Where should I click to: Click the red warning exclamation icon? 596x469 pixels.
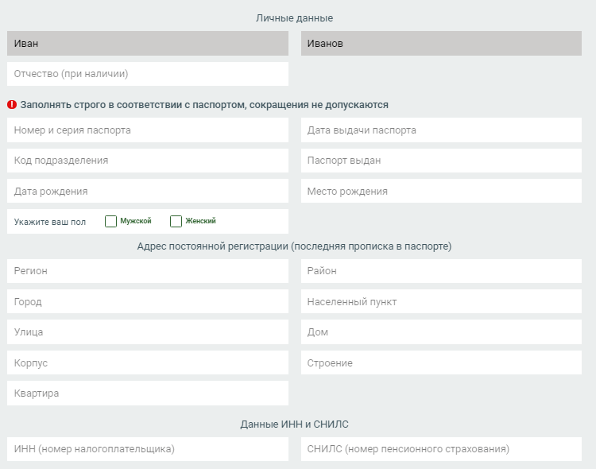coord(12,105)
